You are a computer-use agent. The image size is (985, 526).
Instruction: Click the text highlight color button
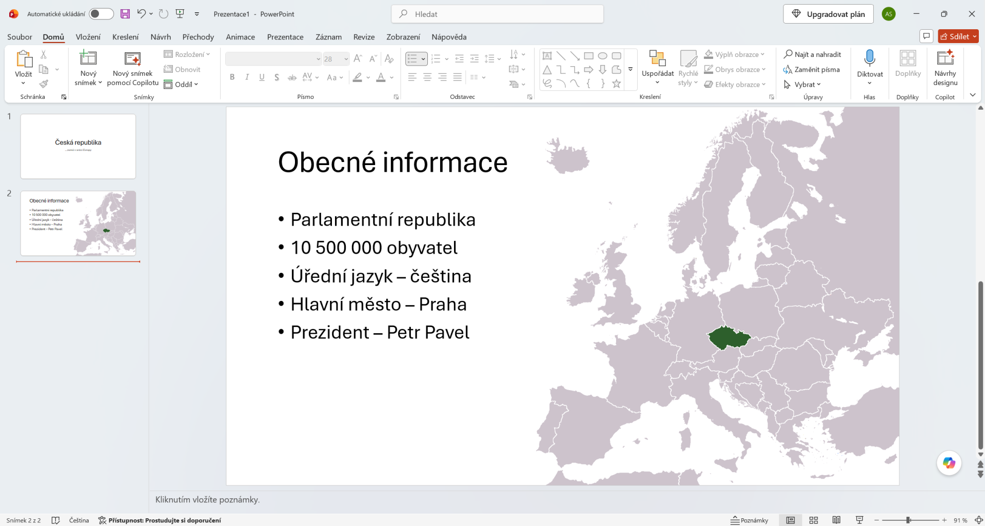pos(358,77)
